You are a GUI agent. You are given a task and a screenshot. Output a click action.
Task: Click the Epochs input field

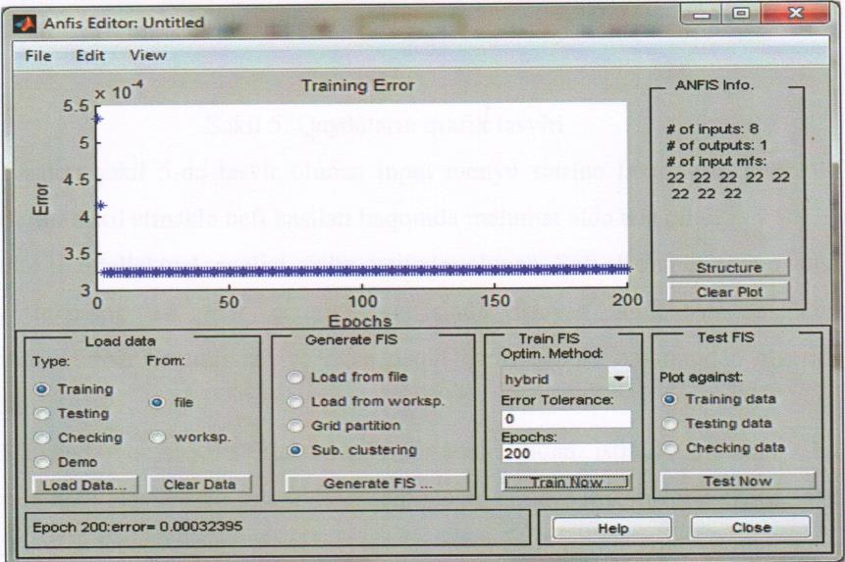(x=566, y=453)
